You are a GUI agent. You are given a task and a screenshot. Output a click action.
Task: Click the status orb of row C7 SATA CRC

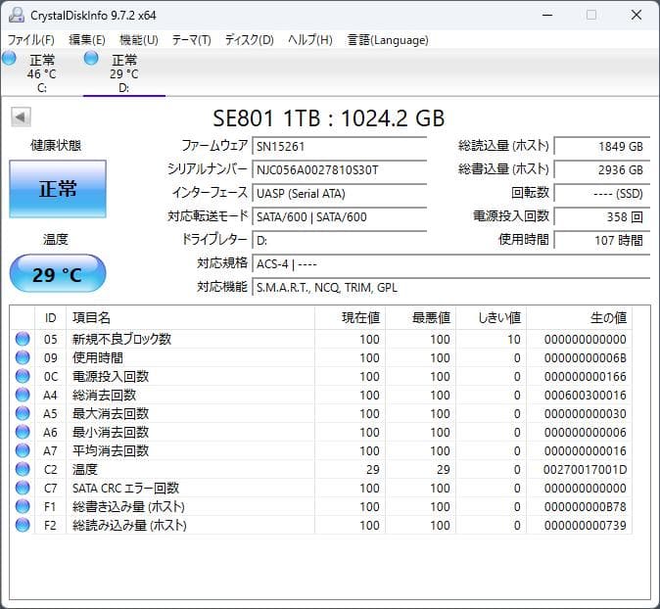pos(23,488)
